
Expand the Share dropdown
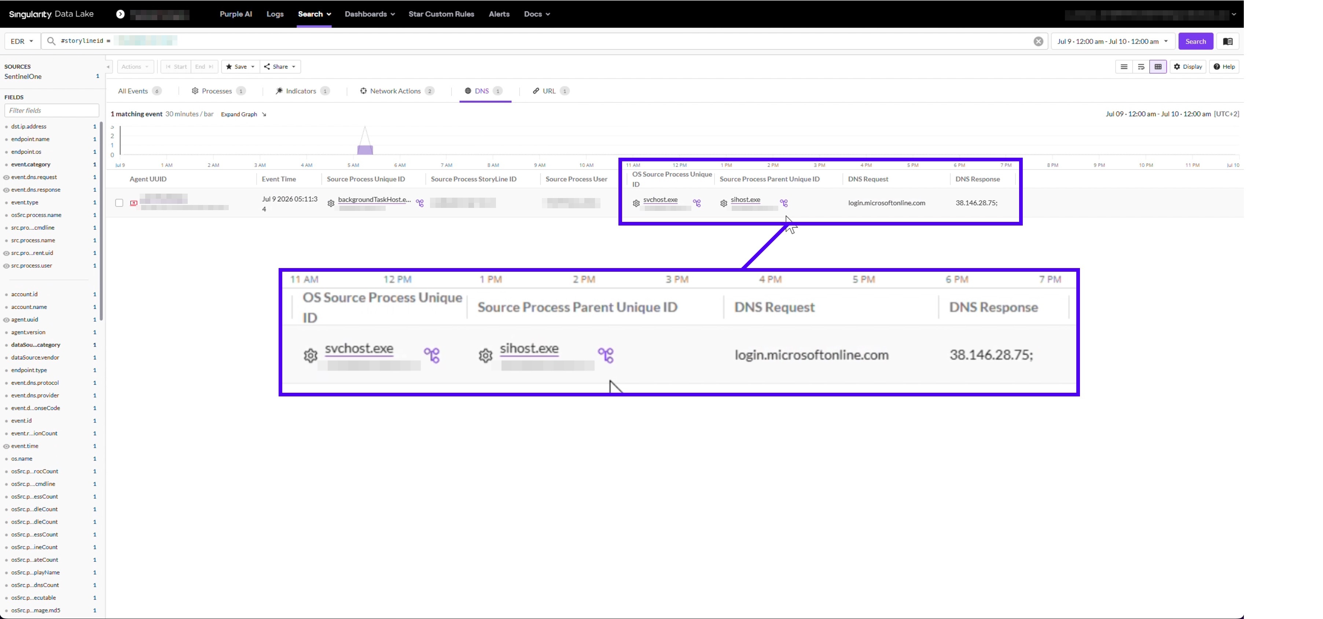tap(280, 67)
